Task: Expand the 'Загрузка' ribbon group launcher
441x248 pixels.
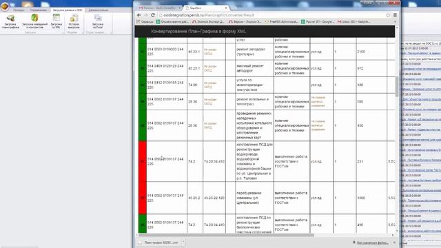Action: click(x=63, y=32)
